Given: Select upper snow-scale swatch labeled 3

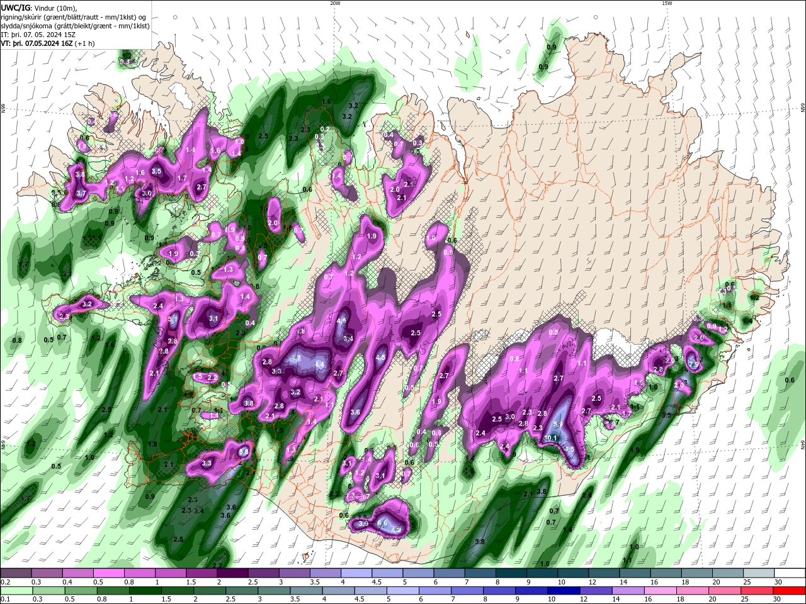Looking at the screenshot, I should [294, 573].
